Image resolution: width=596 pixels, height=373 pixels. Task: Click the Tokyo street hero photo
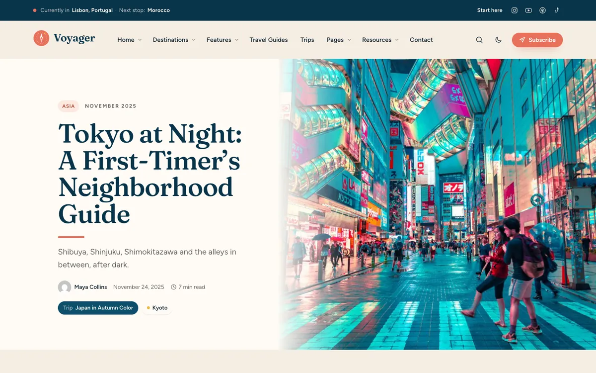pos(438,204)
